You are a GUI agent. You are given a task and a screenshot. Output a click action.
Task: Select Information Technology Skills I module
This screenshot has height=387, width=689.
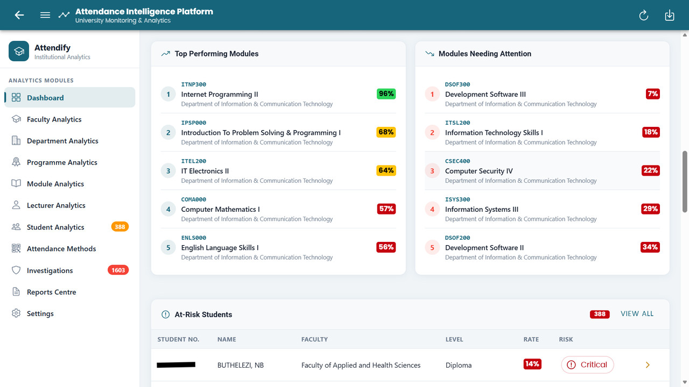(542, 132)
